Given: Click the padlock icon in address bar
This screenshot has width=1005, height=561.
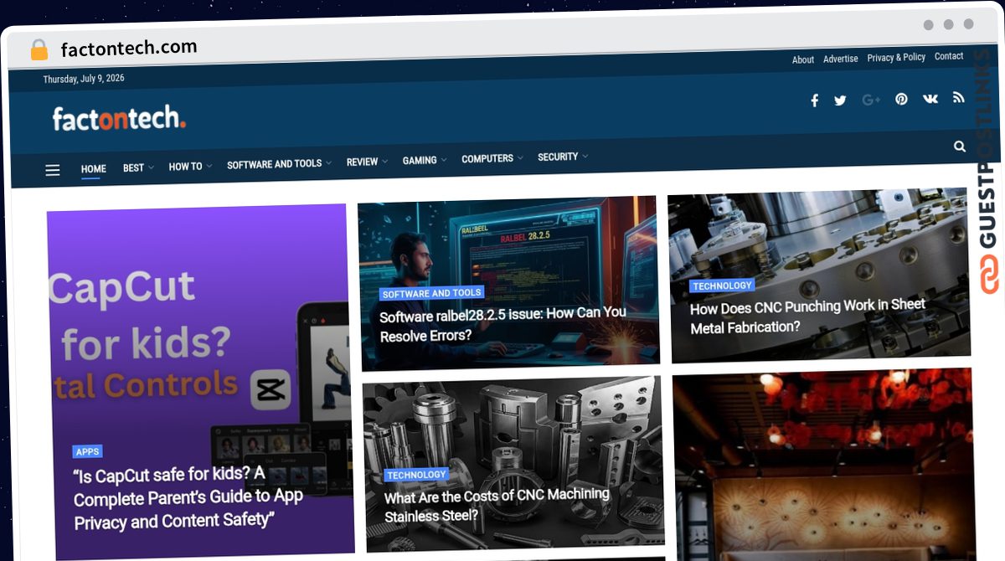Looking at the screenshot, I should point(39,50).
